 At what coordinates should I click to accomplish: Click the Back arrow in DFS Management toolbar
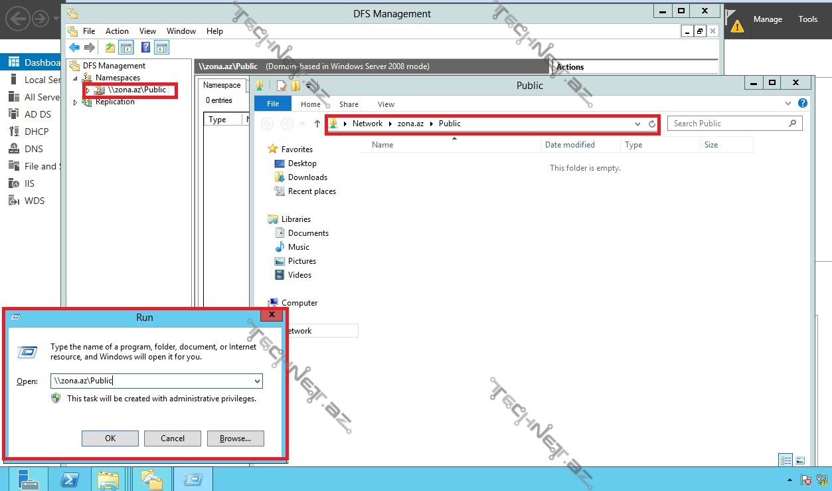pos(74,47)
